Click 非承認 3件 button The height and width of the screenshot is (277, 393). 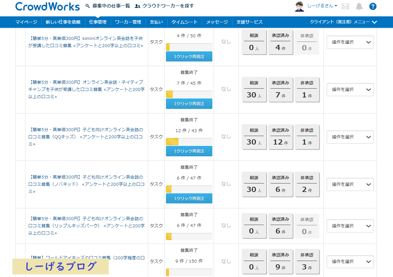tap(307, 261)
